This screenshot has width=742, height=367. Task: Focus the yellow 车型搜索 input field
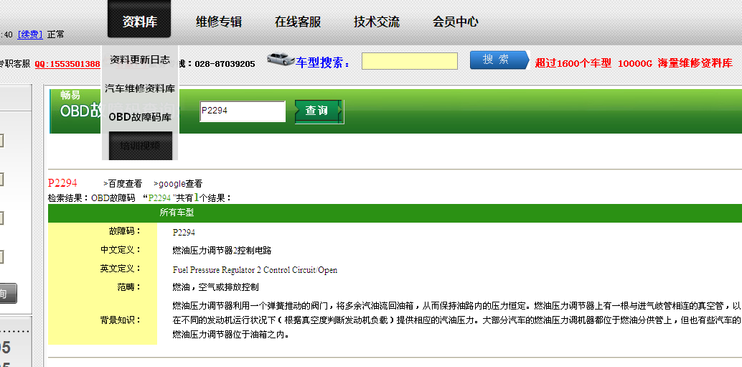point(409,61)
